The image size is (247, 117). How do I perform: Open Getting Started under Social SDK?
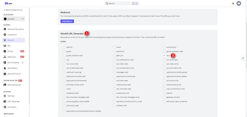pyautogui.click(x=14, y=85)
